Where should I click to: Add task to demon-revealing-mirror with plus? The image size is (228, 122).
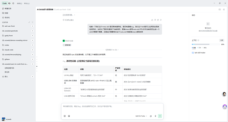tap(32, 40)
